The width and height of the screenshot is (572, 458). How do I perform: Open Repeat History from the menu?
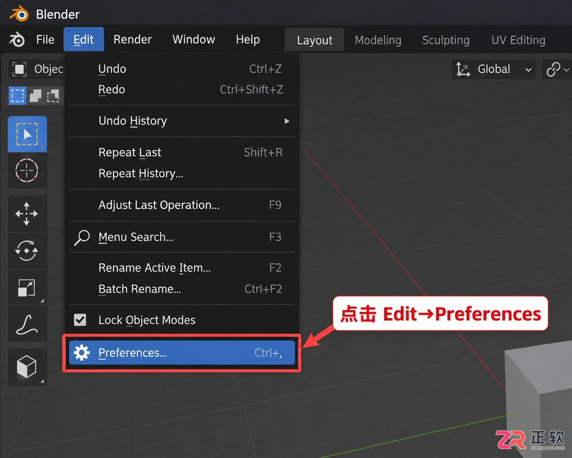tap(182, 173)
